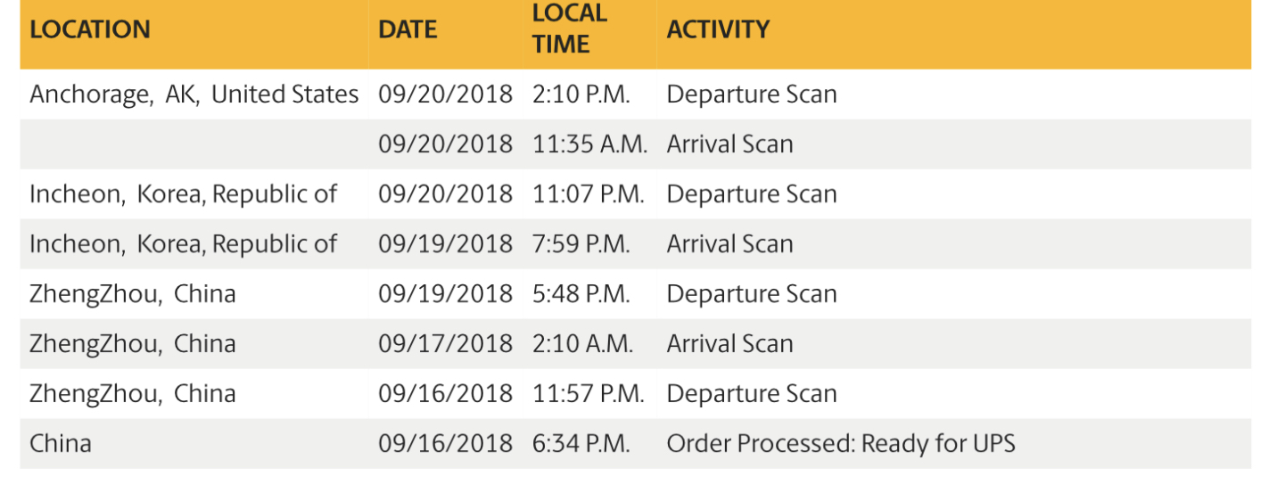Select Anchorage, AK, United States location

pyautogui.click(x=194, y=94)
